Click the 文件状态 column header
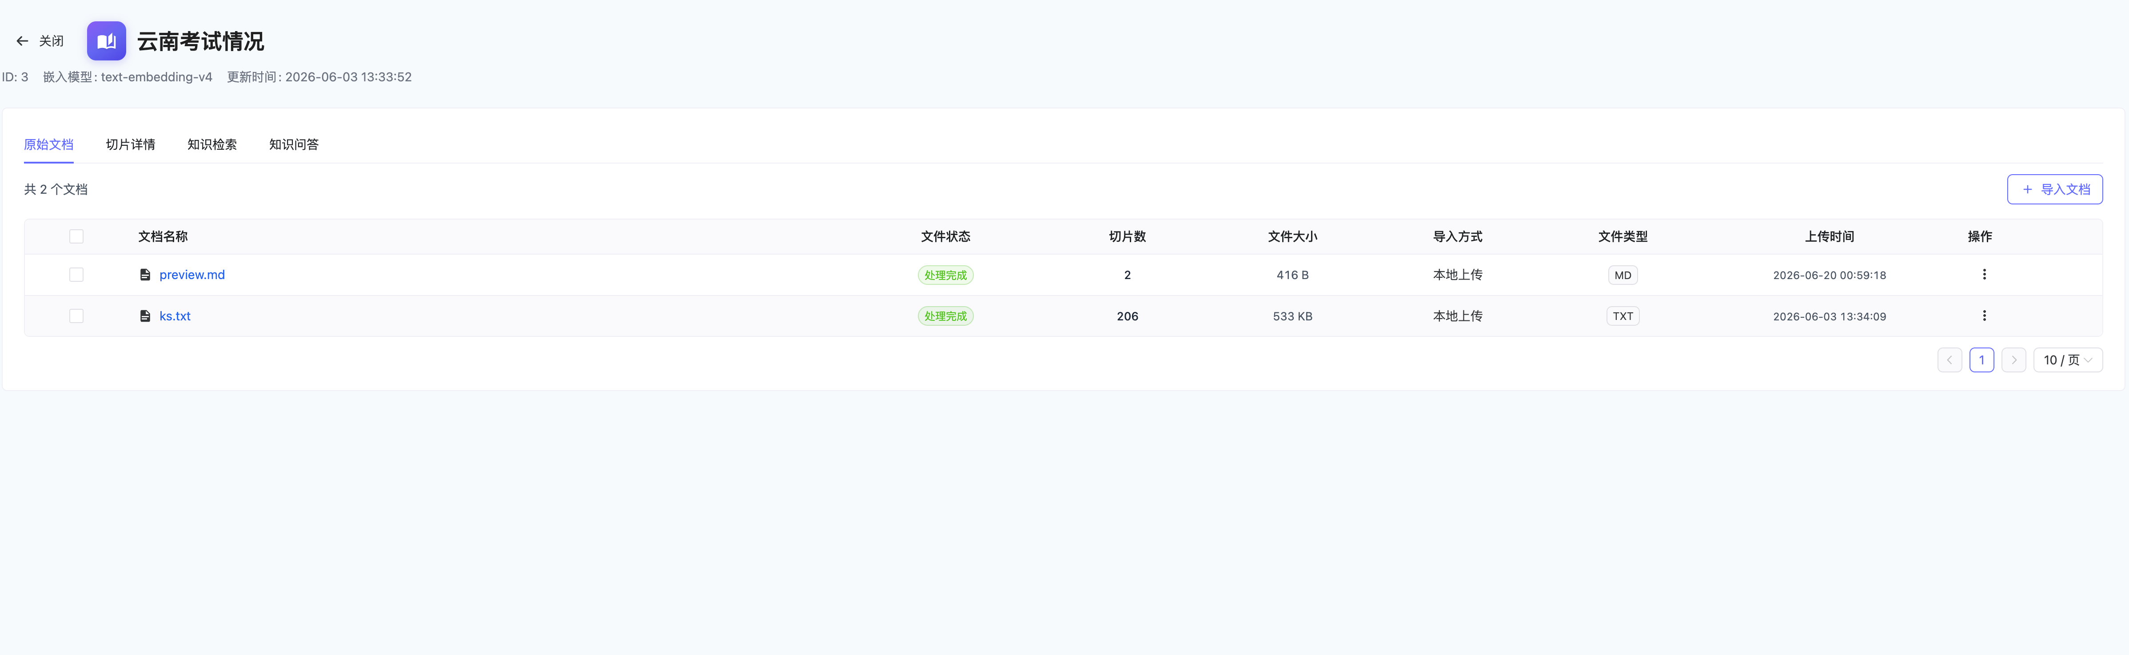 945,236
